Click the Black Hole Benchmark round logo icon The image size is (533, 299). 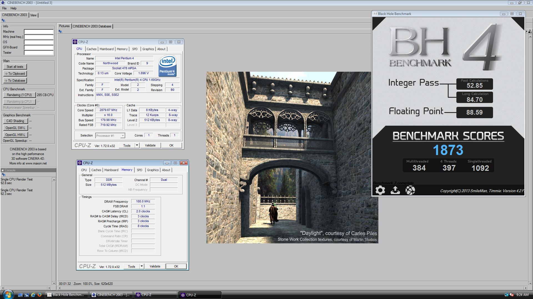tap(410, 190)
